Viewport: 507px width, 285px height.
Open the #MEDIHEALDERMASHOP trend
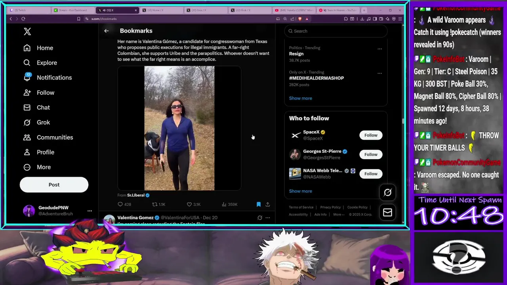[316, 78]
